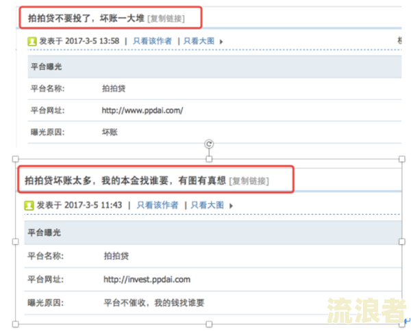The height and width of the screenshot is (331, 411).
Task: Click the bottom-center resize handle of selected image
Action: [209, 324]
